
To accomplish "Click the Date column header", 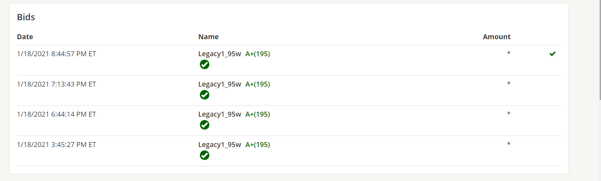I will 25,37.
